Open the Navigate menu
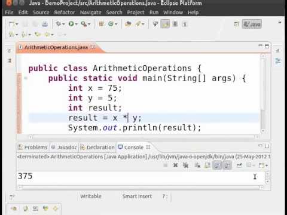287x215 pixels. 91,13
